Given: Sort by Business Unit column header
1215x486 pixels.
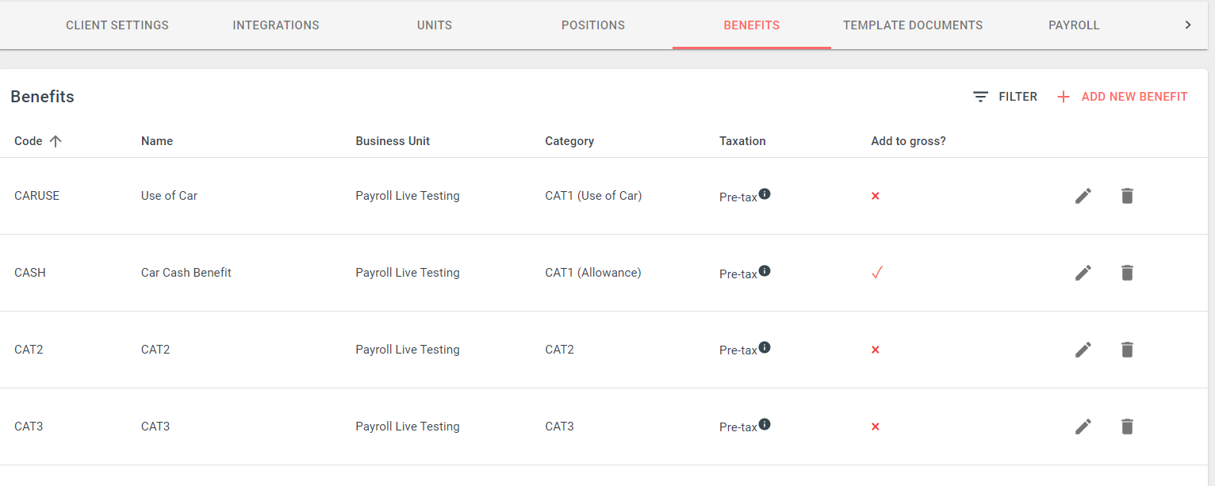Looking at the screenshot, I should [393, 141].
